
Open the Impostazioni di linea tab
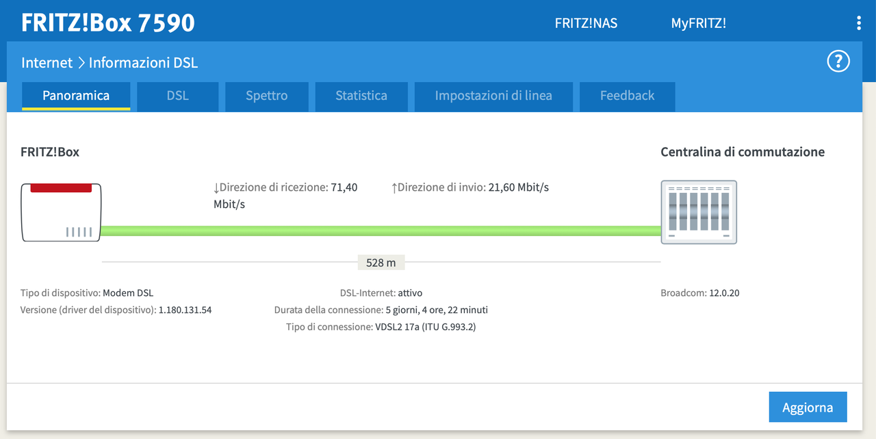point(493,96)
